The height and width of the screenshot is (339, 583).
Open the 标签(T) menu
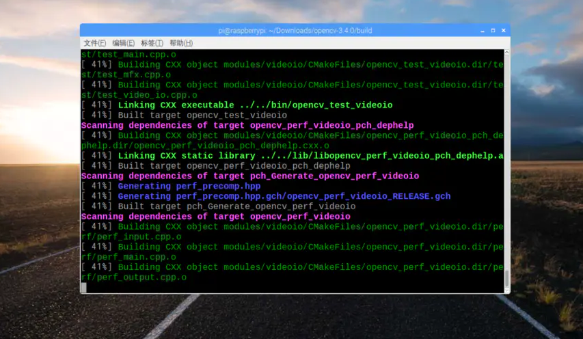(152, 43)
